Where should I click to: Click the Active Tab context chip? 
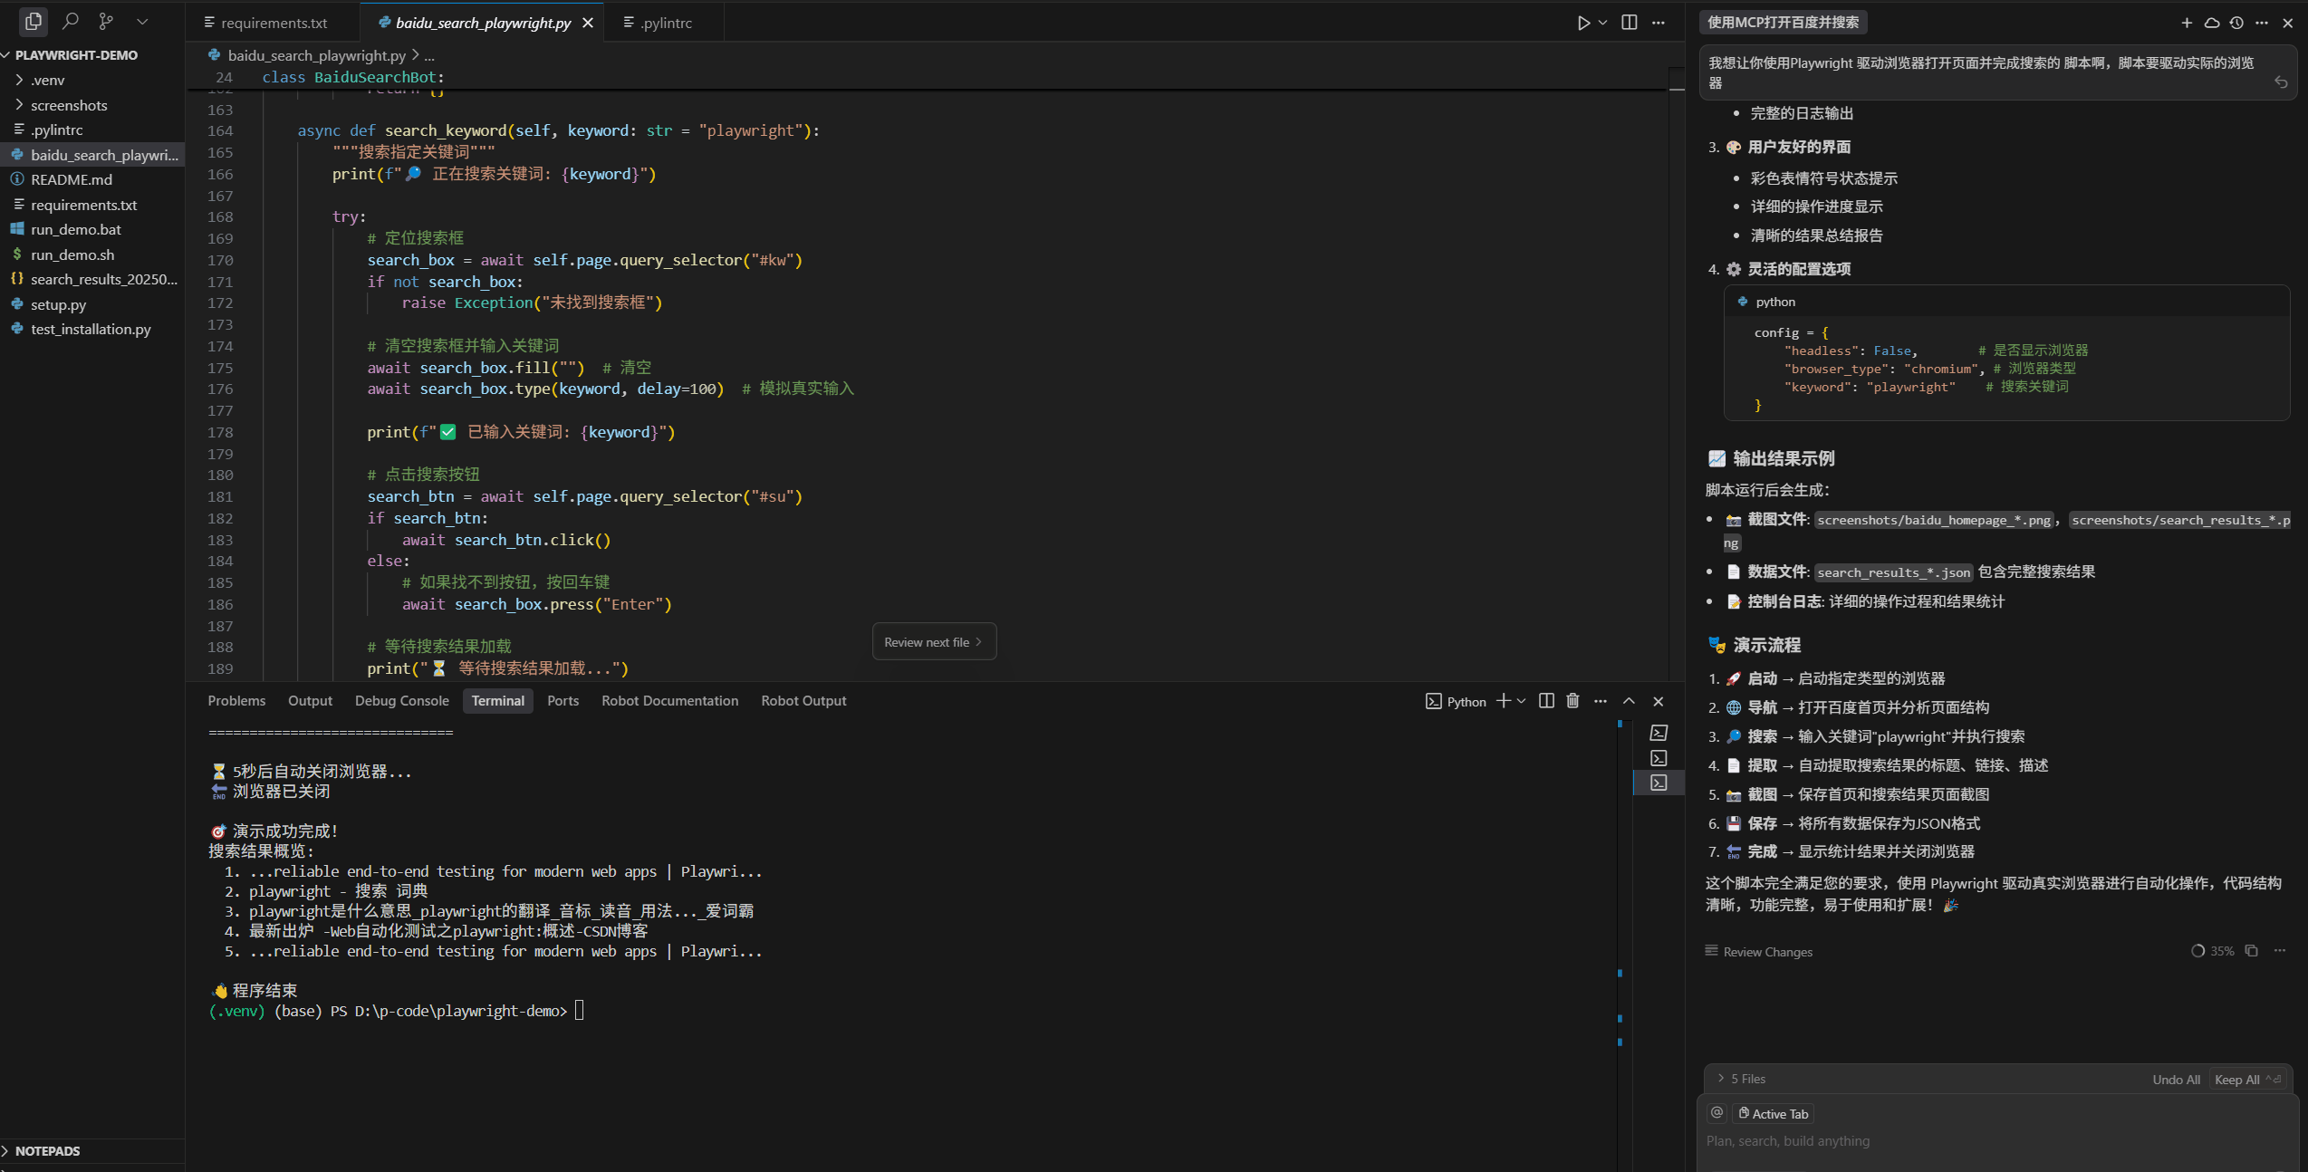(x=1774, y=1114)
